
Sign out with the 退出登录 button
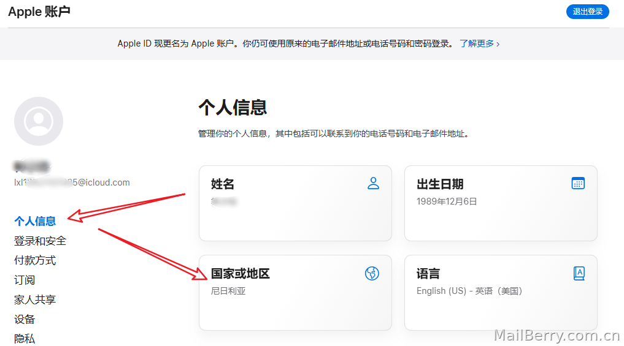(x=587, y=12)
